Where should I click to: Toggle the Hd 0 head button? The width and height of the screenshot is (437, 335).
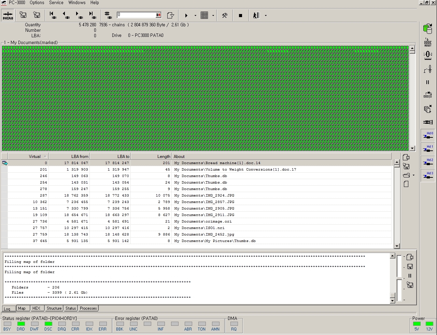tap(427, 135)
